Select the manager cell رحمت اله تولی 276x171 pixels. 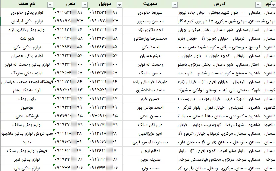(150, 64)
